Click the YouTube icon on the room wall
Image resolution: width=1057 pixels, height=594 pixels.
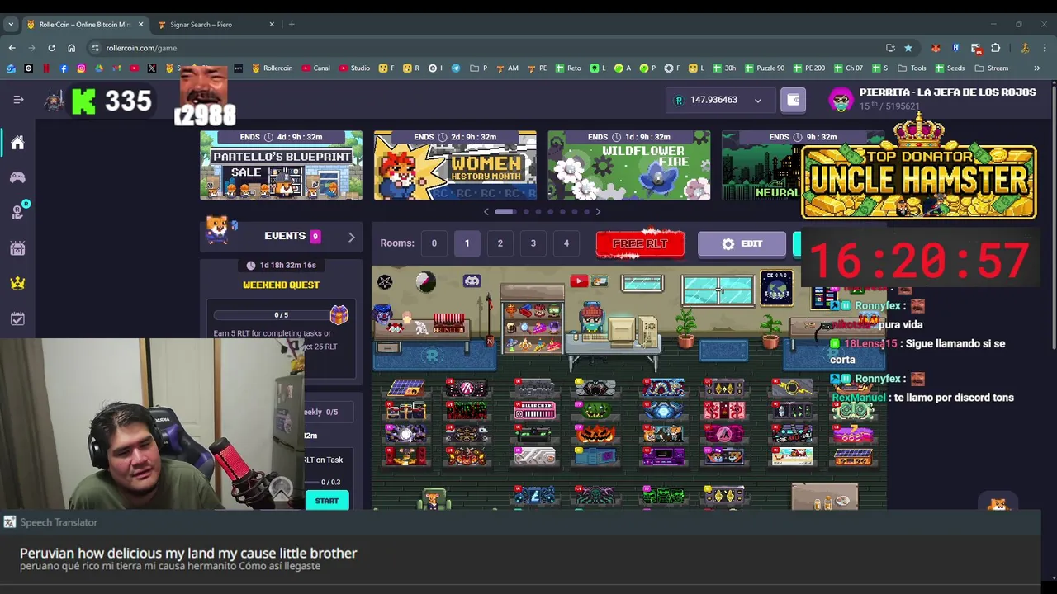(x=579, y=281)
